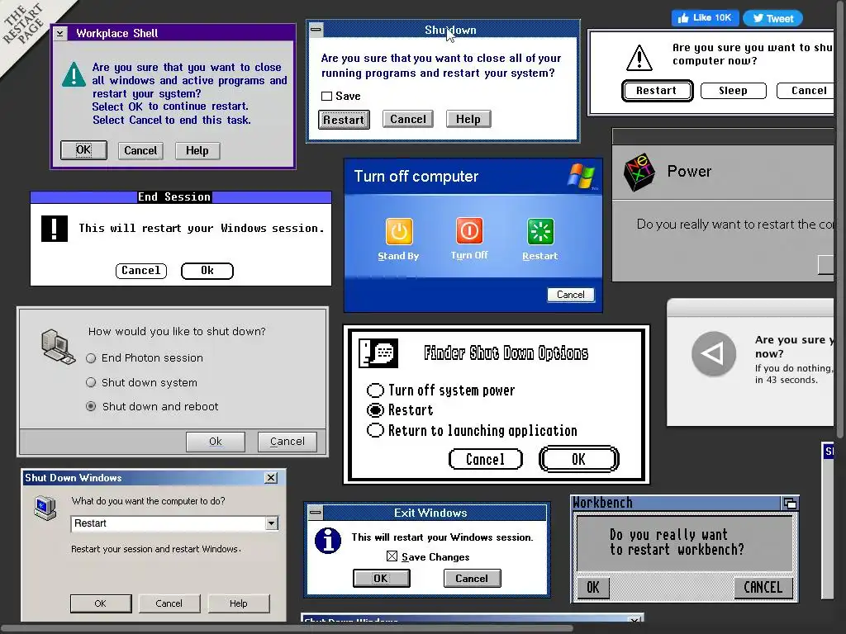This screenshot has width=846, height=634.
Task: Select Shut down and reboot radio button
Action: point(91,406)
